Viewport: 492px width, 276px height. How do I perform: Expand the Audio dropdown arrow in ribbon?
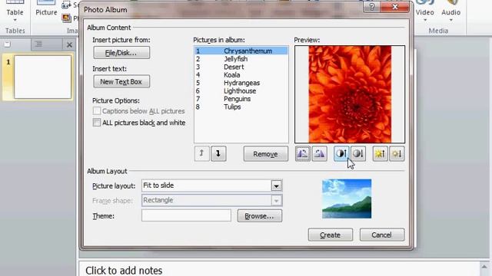451,21
